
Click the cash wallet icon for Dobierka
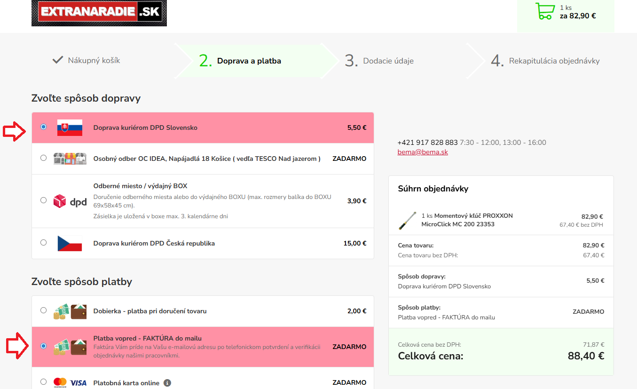[70, 311]
